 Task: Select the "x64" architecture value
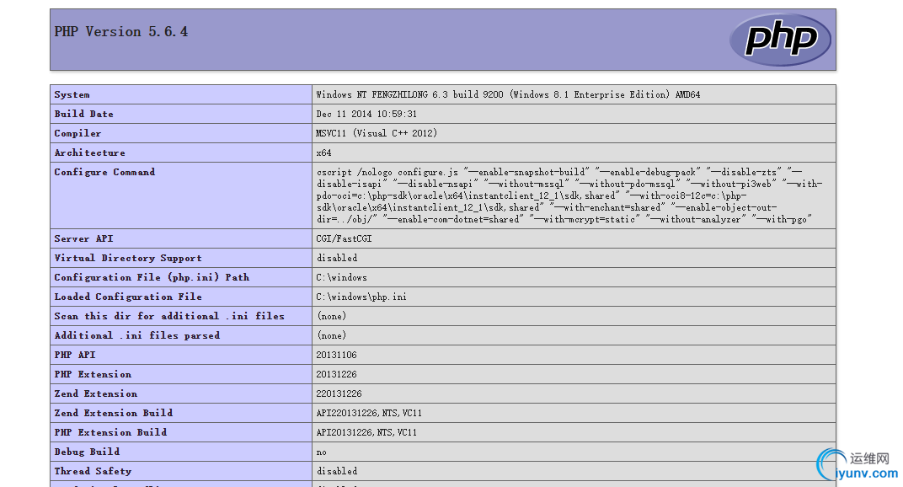323,153
